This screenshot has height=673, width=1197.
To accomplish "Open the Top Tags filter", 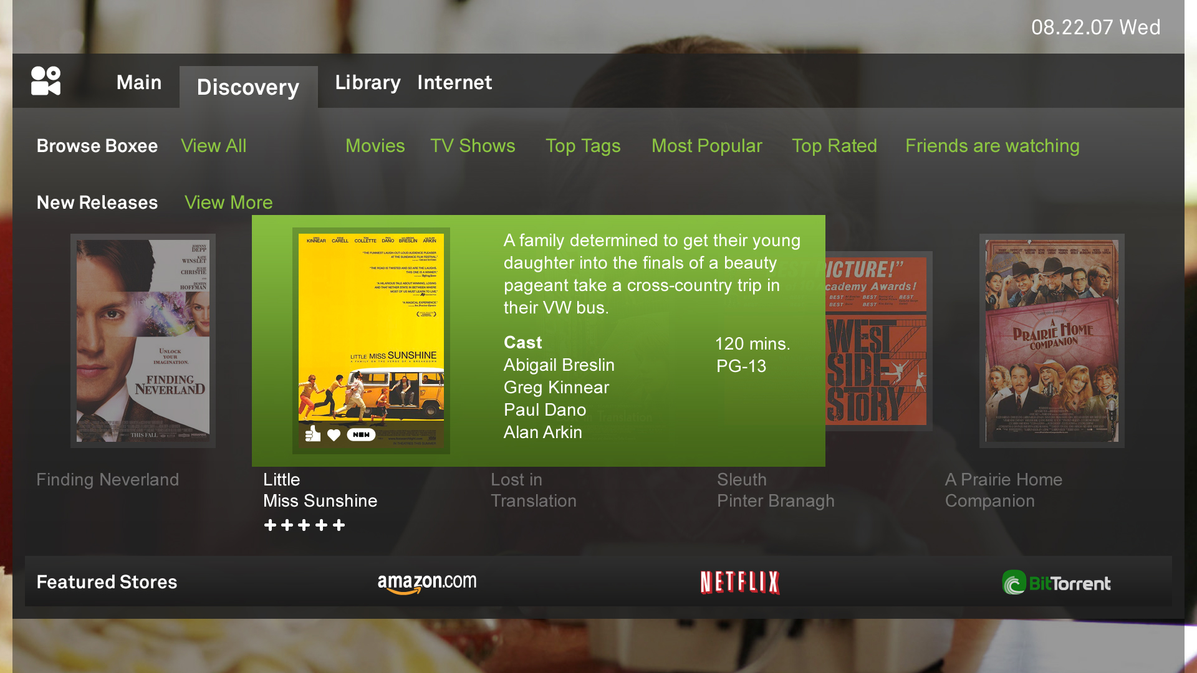I will (x=583, y=146).
